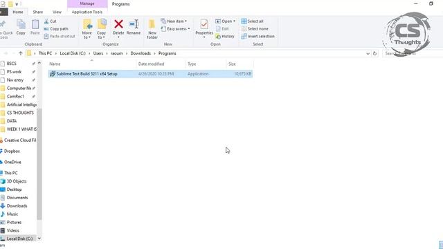Viewport: 443px width, 249px height.
Task: Click the navigation pane scroll down arrow
Action: click(x=39, y=239)
